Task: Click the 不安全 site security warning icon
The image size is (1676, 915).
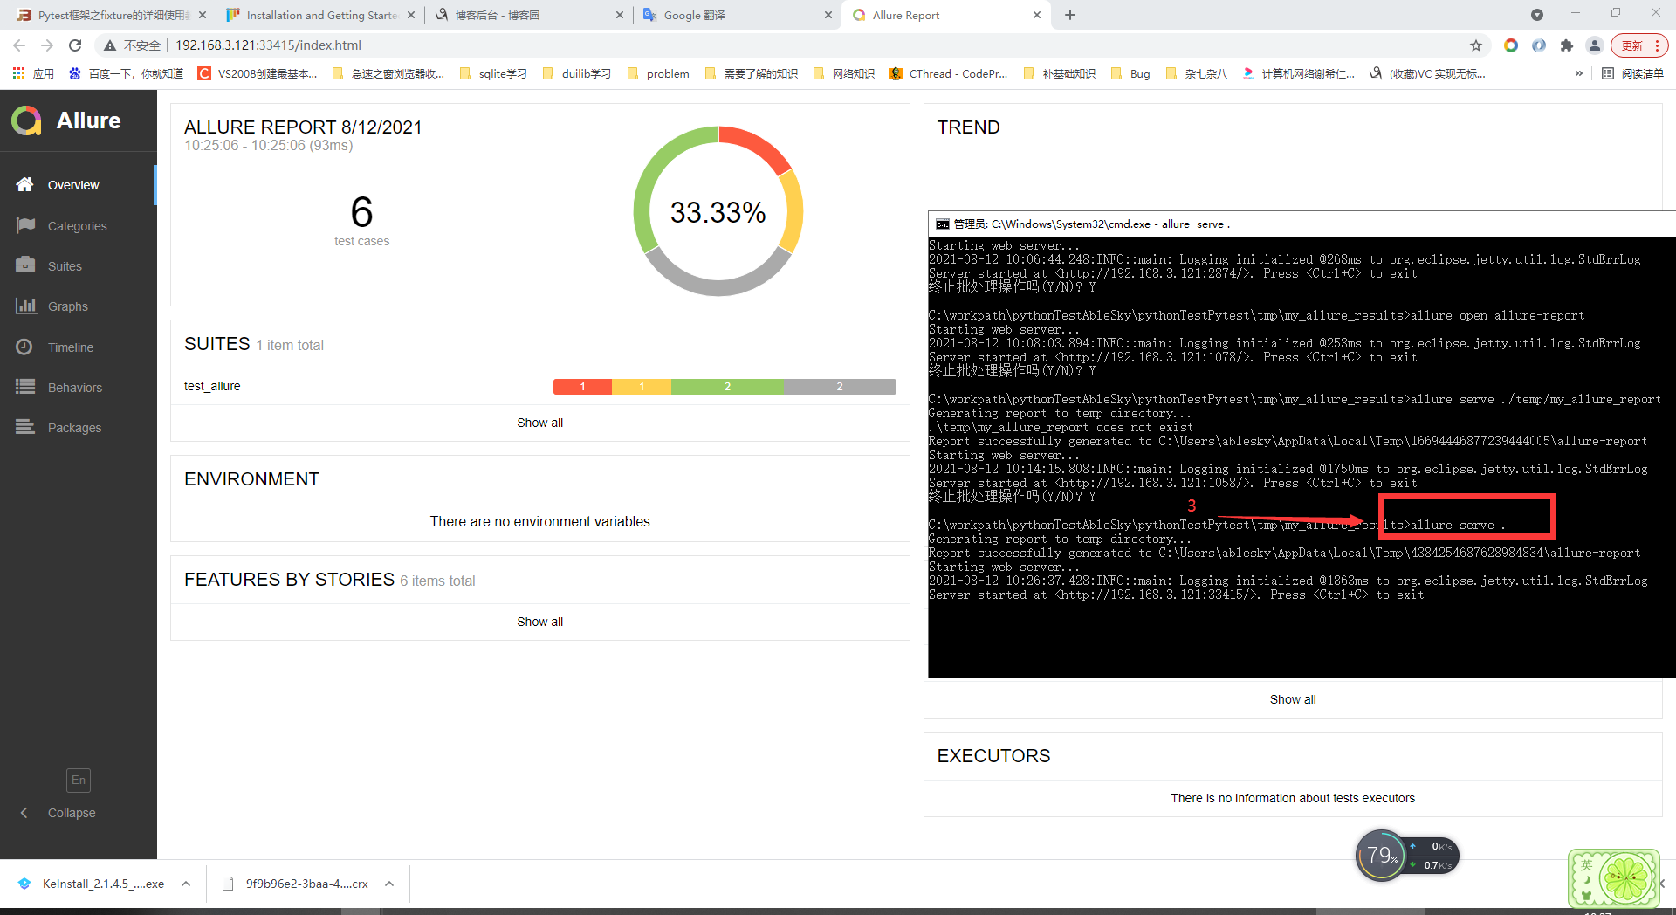Action: [110, 45]
